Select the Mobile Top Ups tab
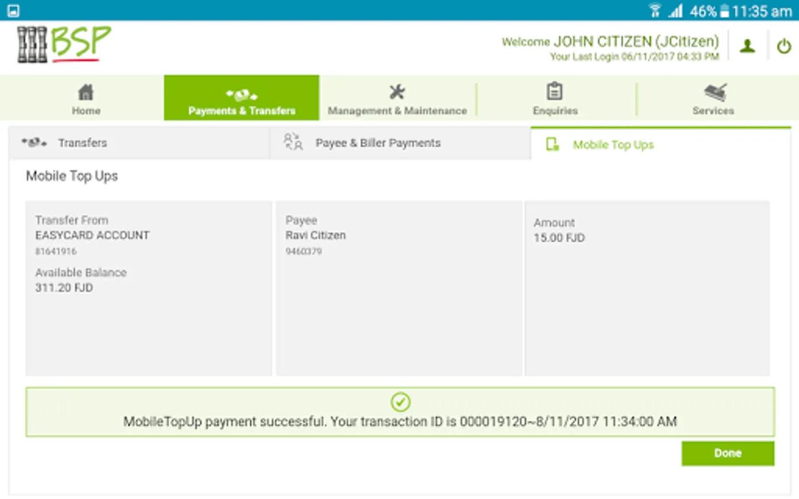This screenshot has height=499, width=799. 661,144
